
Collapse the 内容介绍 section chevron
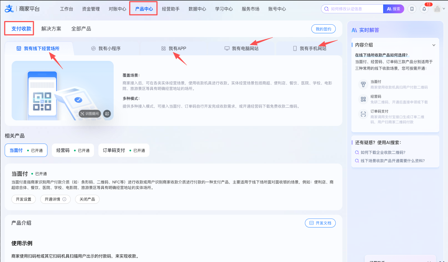tap(434, 45)
